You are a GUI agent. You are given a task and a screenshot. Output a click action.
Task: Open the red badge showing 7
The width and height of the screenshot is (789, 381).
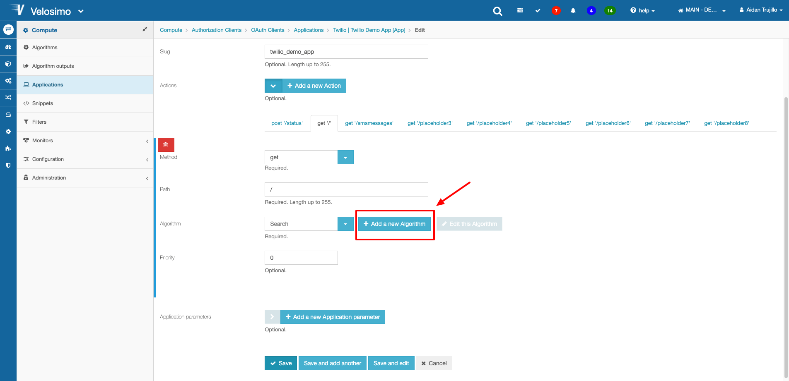click(556, 11)
